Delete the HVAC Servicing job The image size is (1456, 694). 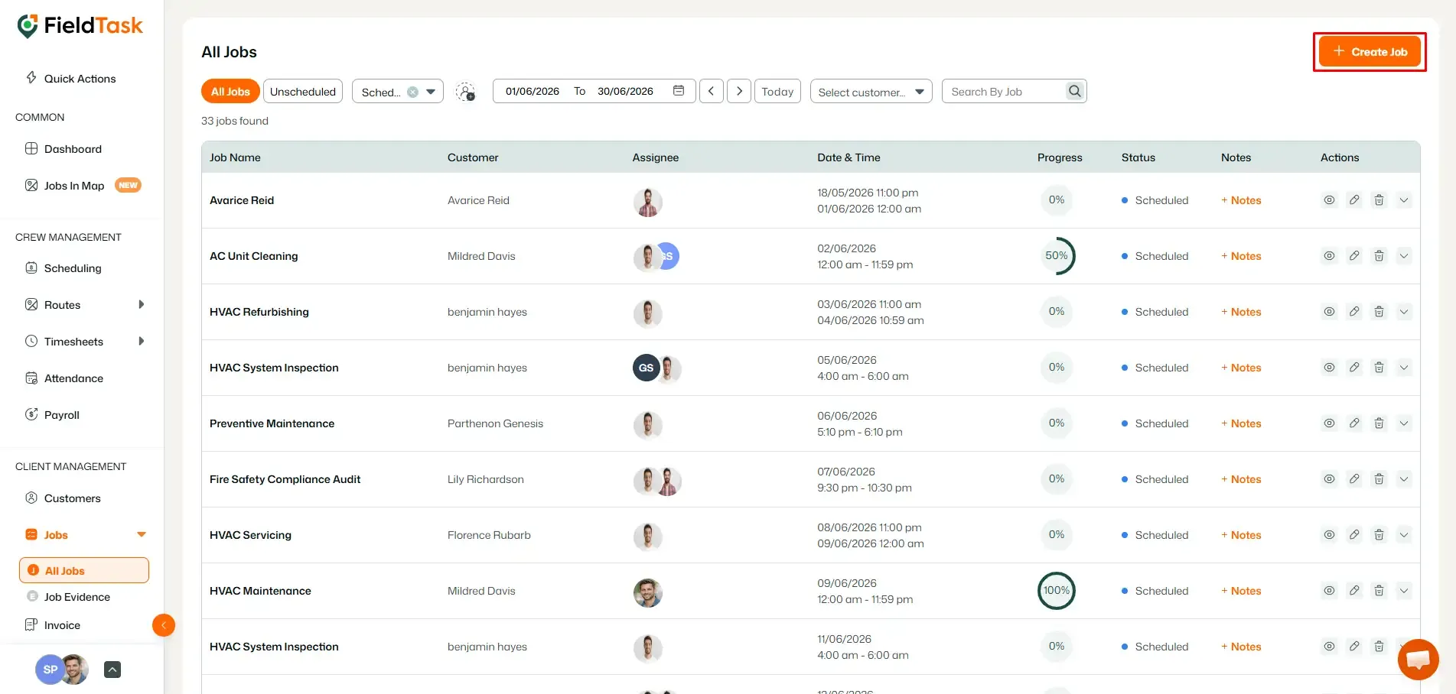[1379, 535]
